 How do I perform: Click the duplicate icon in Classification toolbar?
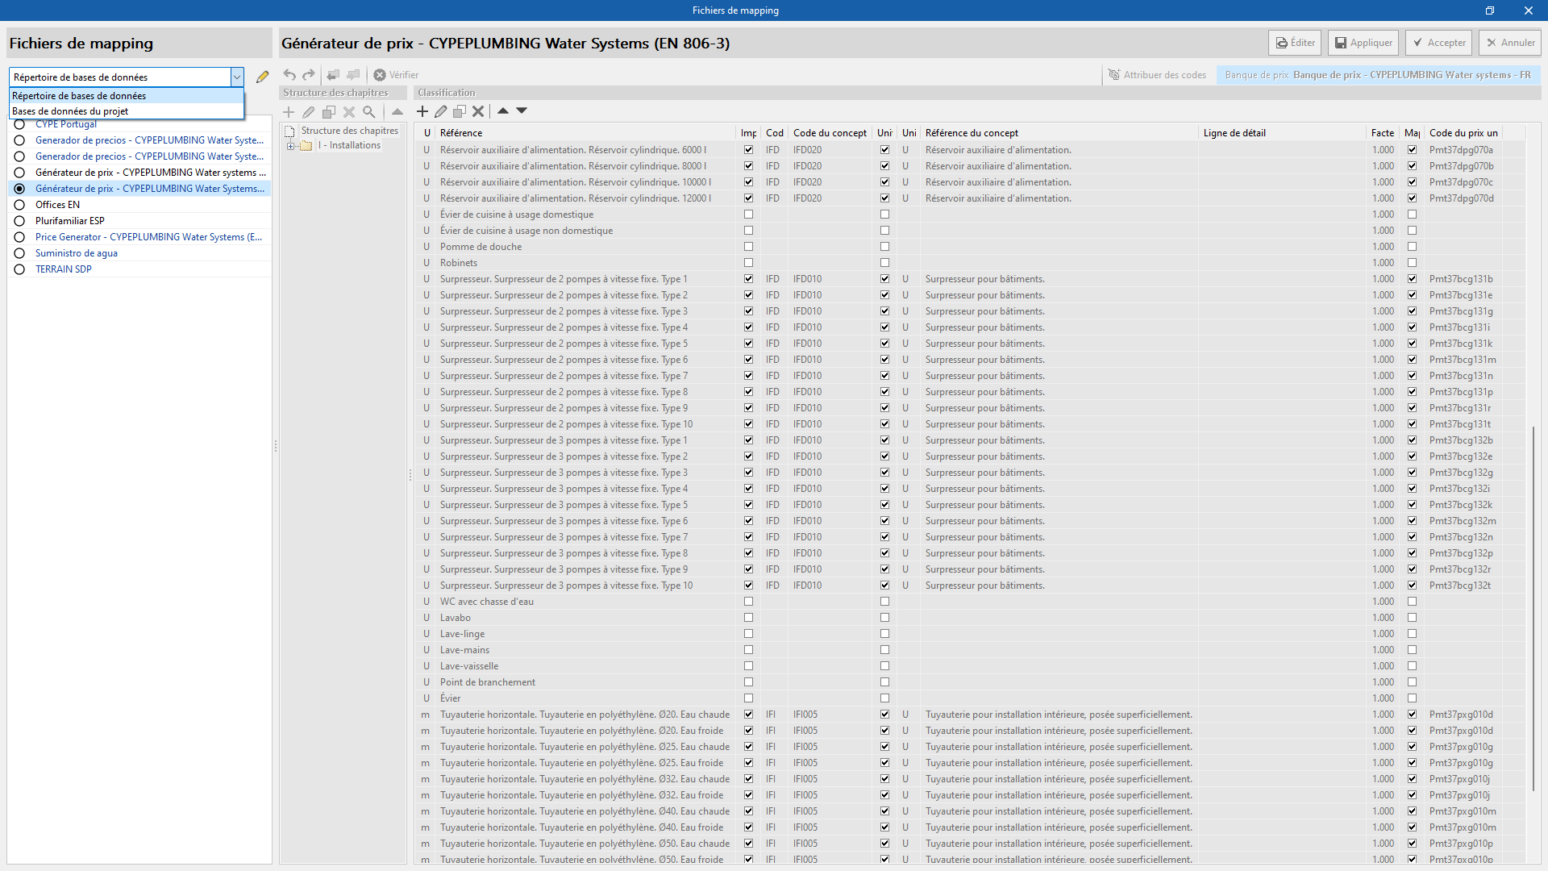tap(460, 111)
